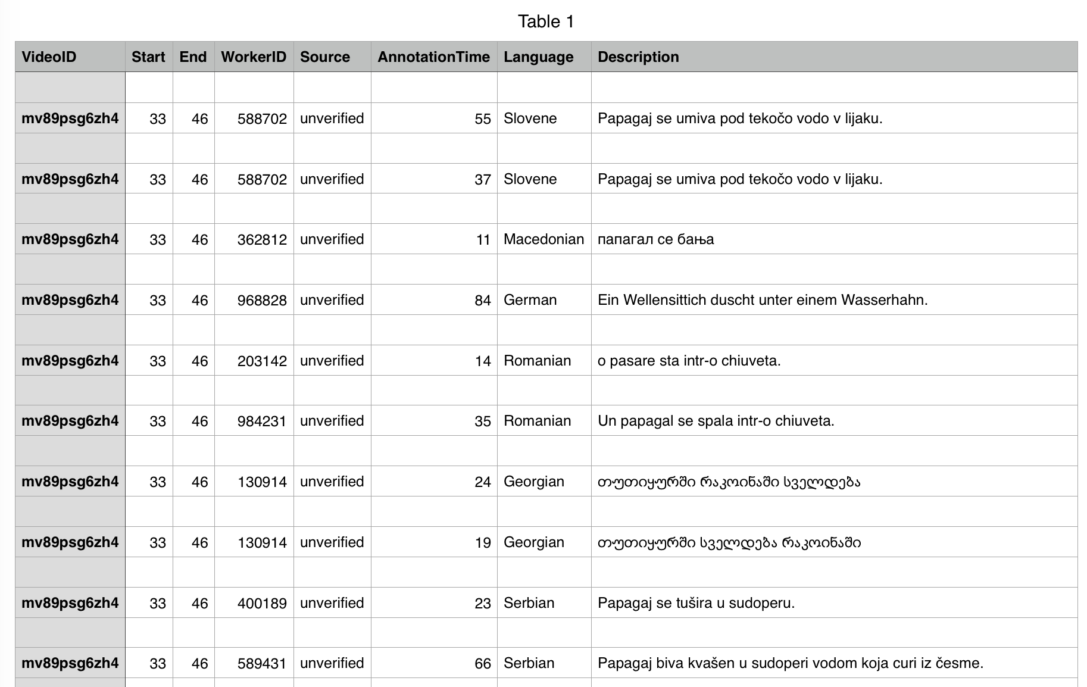Select the Macedonian language cell
This screenshot has width=1087, height=687.
(x=544, y=239)
